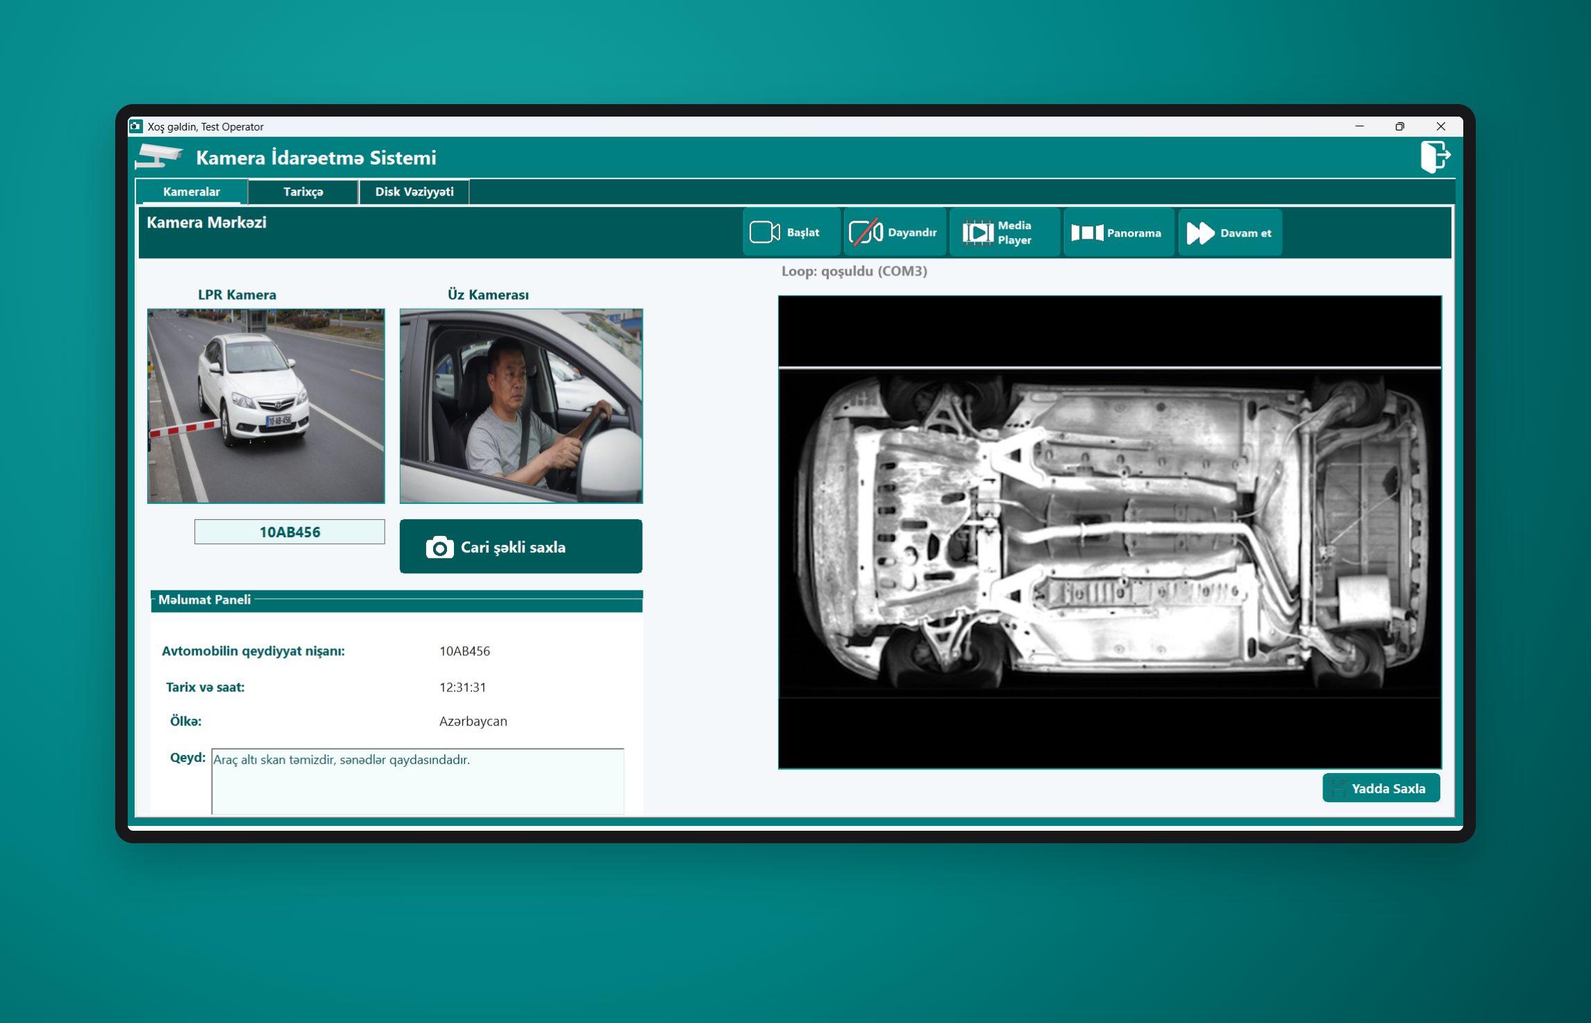1591x1023 pixels.
Task: Click the Kamera İdarəetmə Sistemi title
Action: coord(317,158)
